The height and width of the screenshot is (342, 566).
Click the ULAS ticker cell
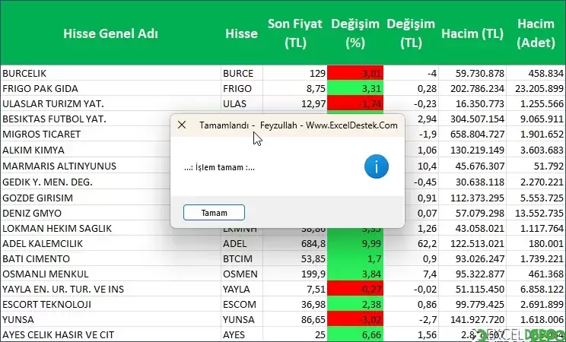[242, 103]
